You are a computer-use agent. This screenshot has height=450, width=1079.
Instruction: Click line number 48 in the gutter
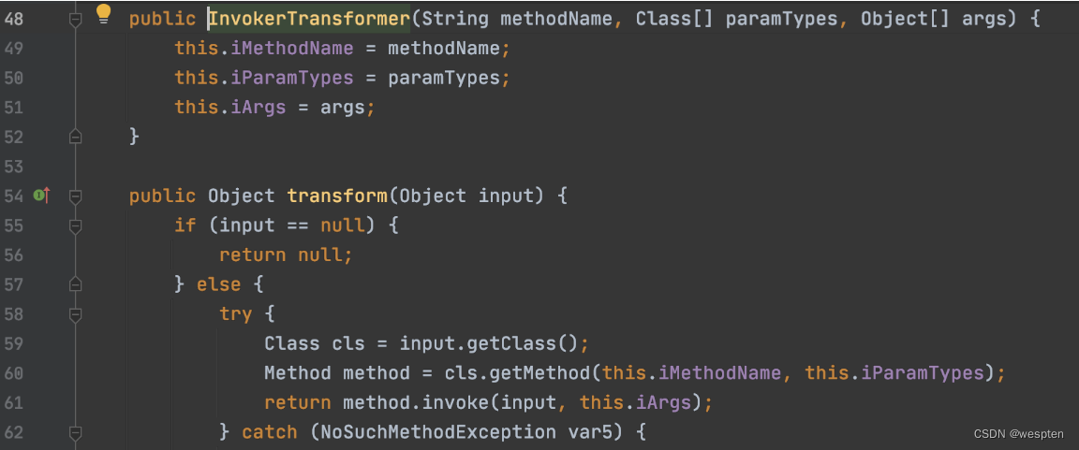[13, 19]
